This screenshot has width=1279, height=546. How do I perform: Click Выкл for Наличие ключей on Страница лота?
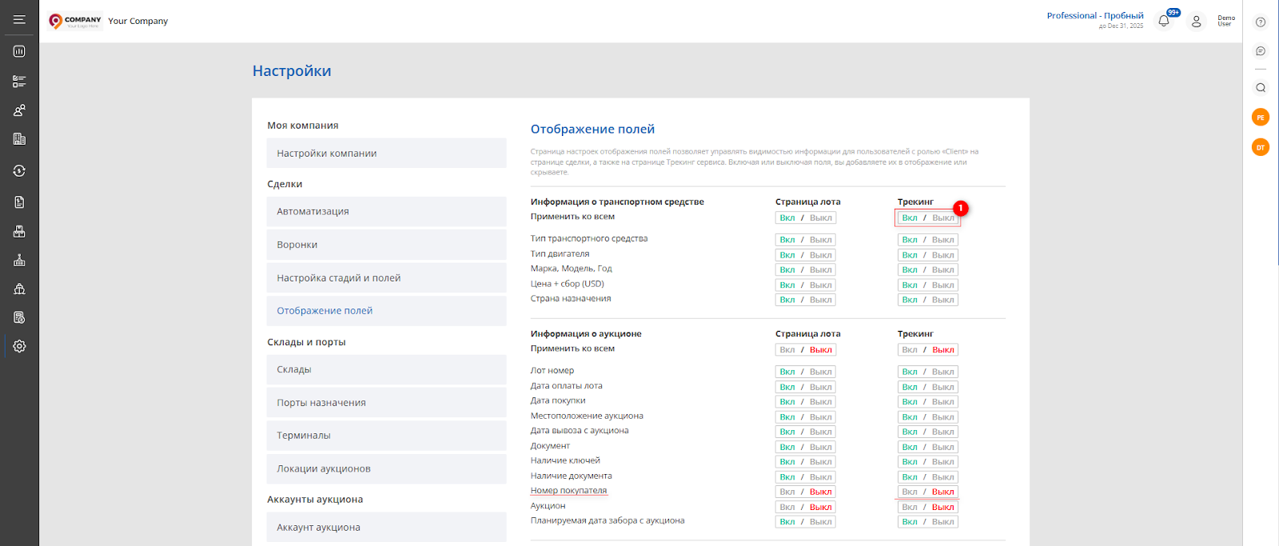coord(821,461)
